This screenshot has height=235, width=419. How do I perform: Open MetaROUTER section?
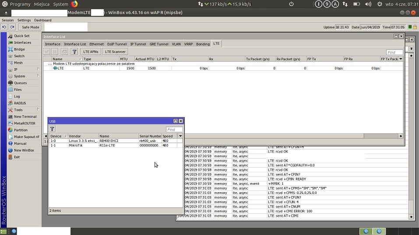click(25, 123)
